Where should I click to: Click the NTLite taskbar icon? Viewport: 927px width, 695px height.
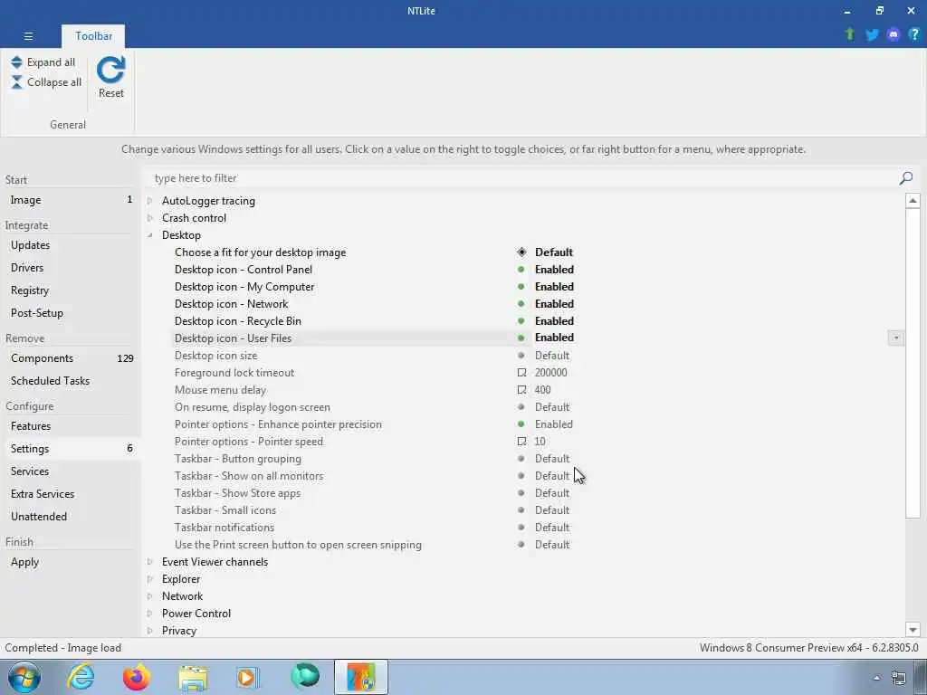(x=361, y=677)
